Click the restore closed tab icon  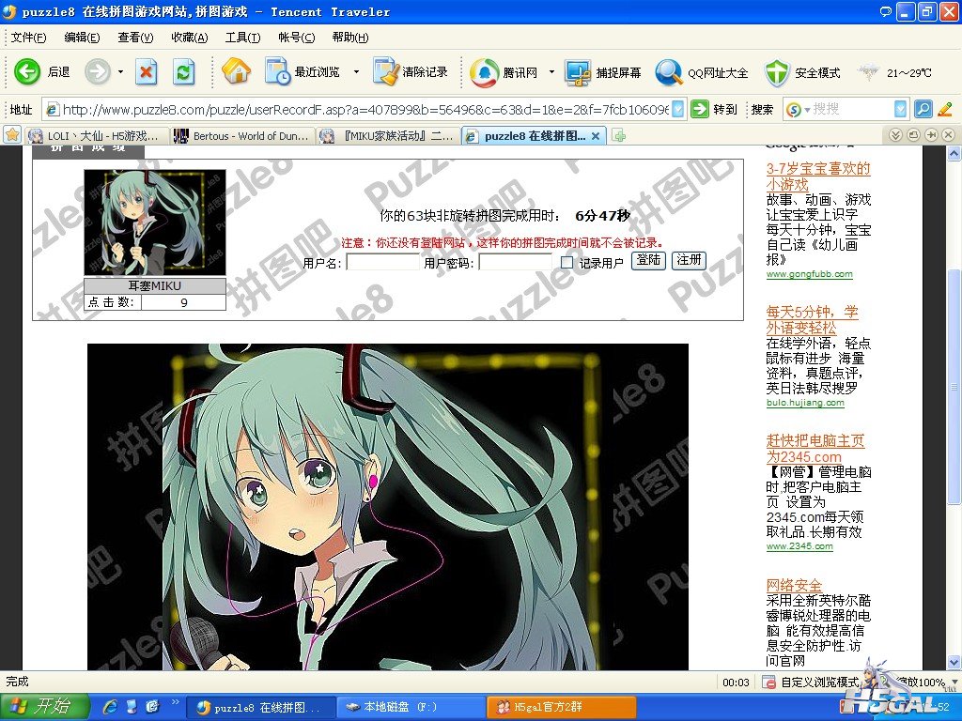[913, 135]
